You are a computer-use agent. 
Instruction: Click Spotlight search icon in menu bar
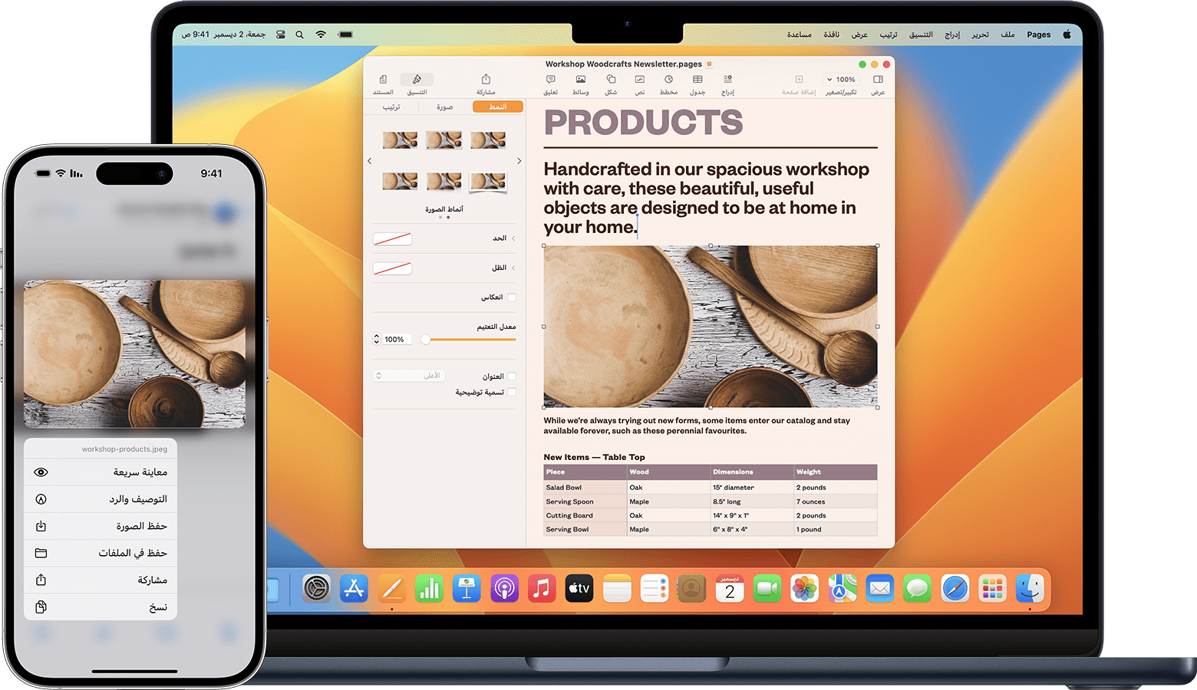click(299, 34)
